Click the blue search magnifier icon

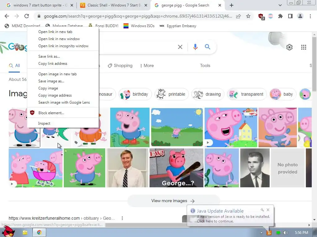pyautogui.click(x=207, y=47)
